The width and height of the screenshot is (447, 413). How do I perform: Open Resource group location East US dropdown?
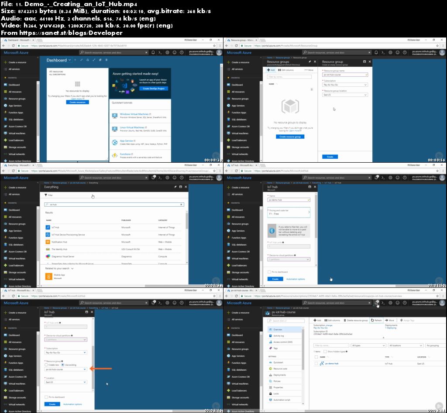[x=345, y=95]
